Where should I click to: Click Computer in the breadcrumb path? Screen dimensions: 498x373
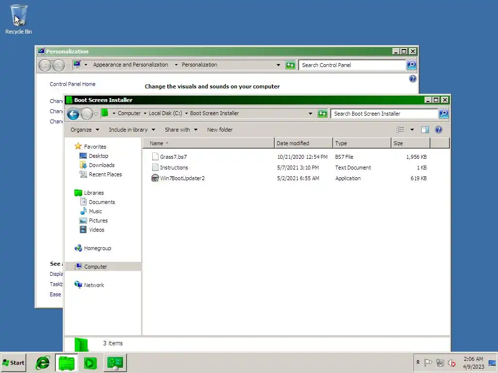pos(129,113)
